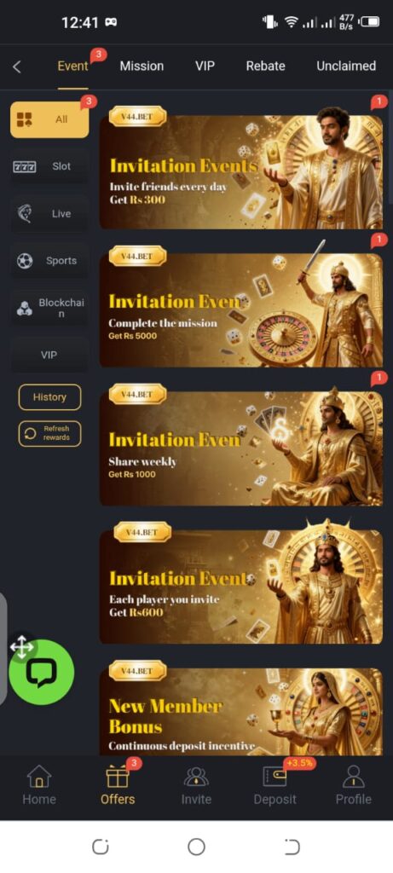Click the Refresh rewards button
Viewport: 393px width, 873px height.
[x=49, y=433]
